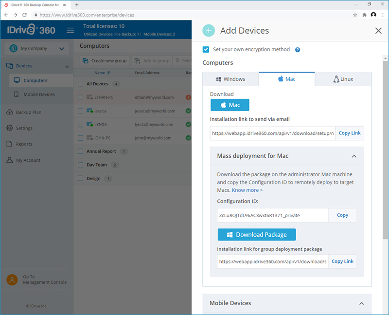This screenshot has height=315, width=389.
Task: Open Reports in the sidebar
Action: (x=24, y=144)
